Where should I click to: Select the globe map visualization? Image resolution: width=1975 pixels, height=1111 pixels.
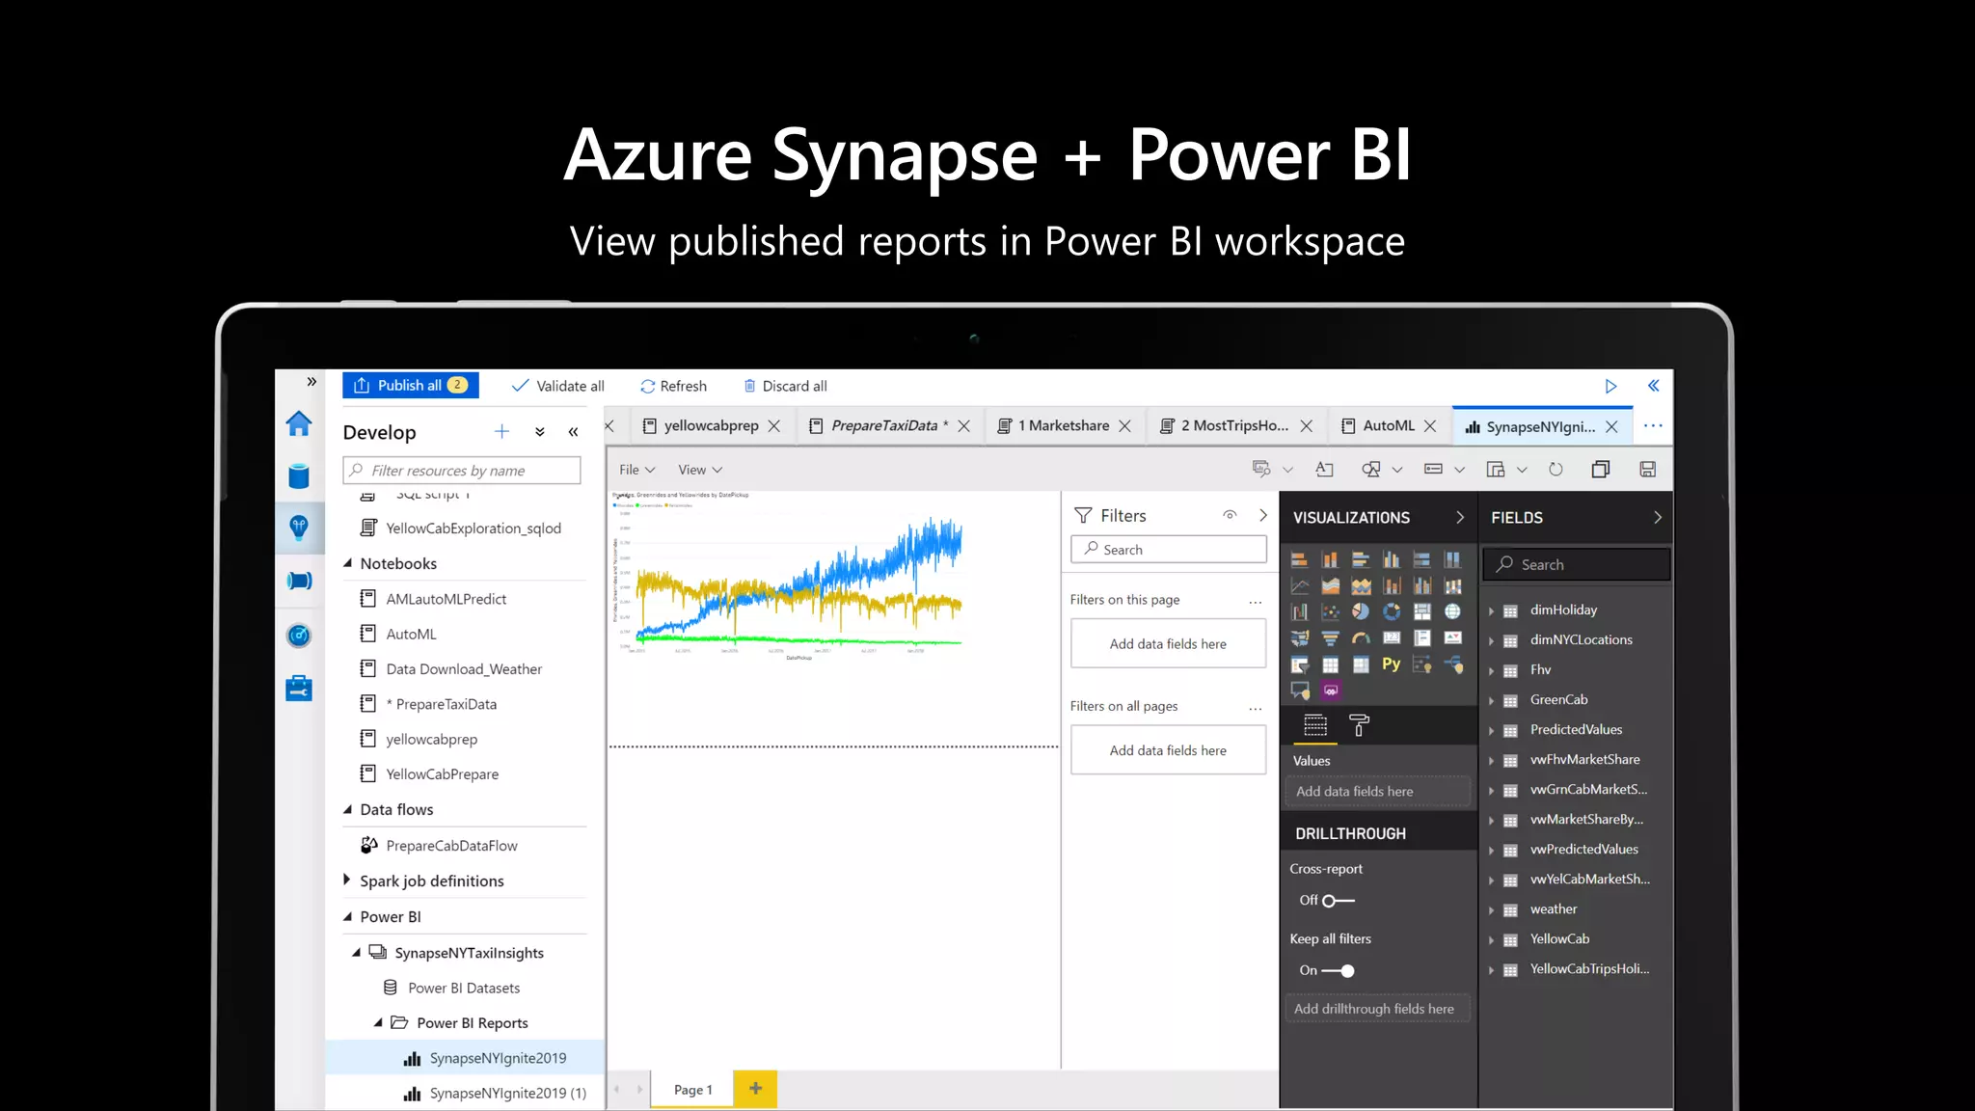pyautogui.click(x=1453, y=611)
